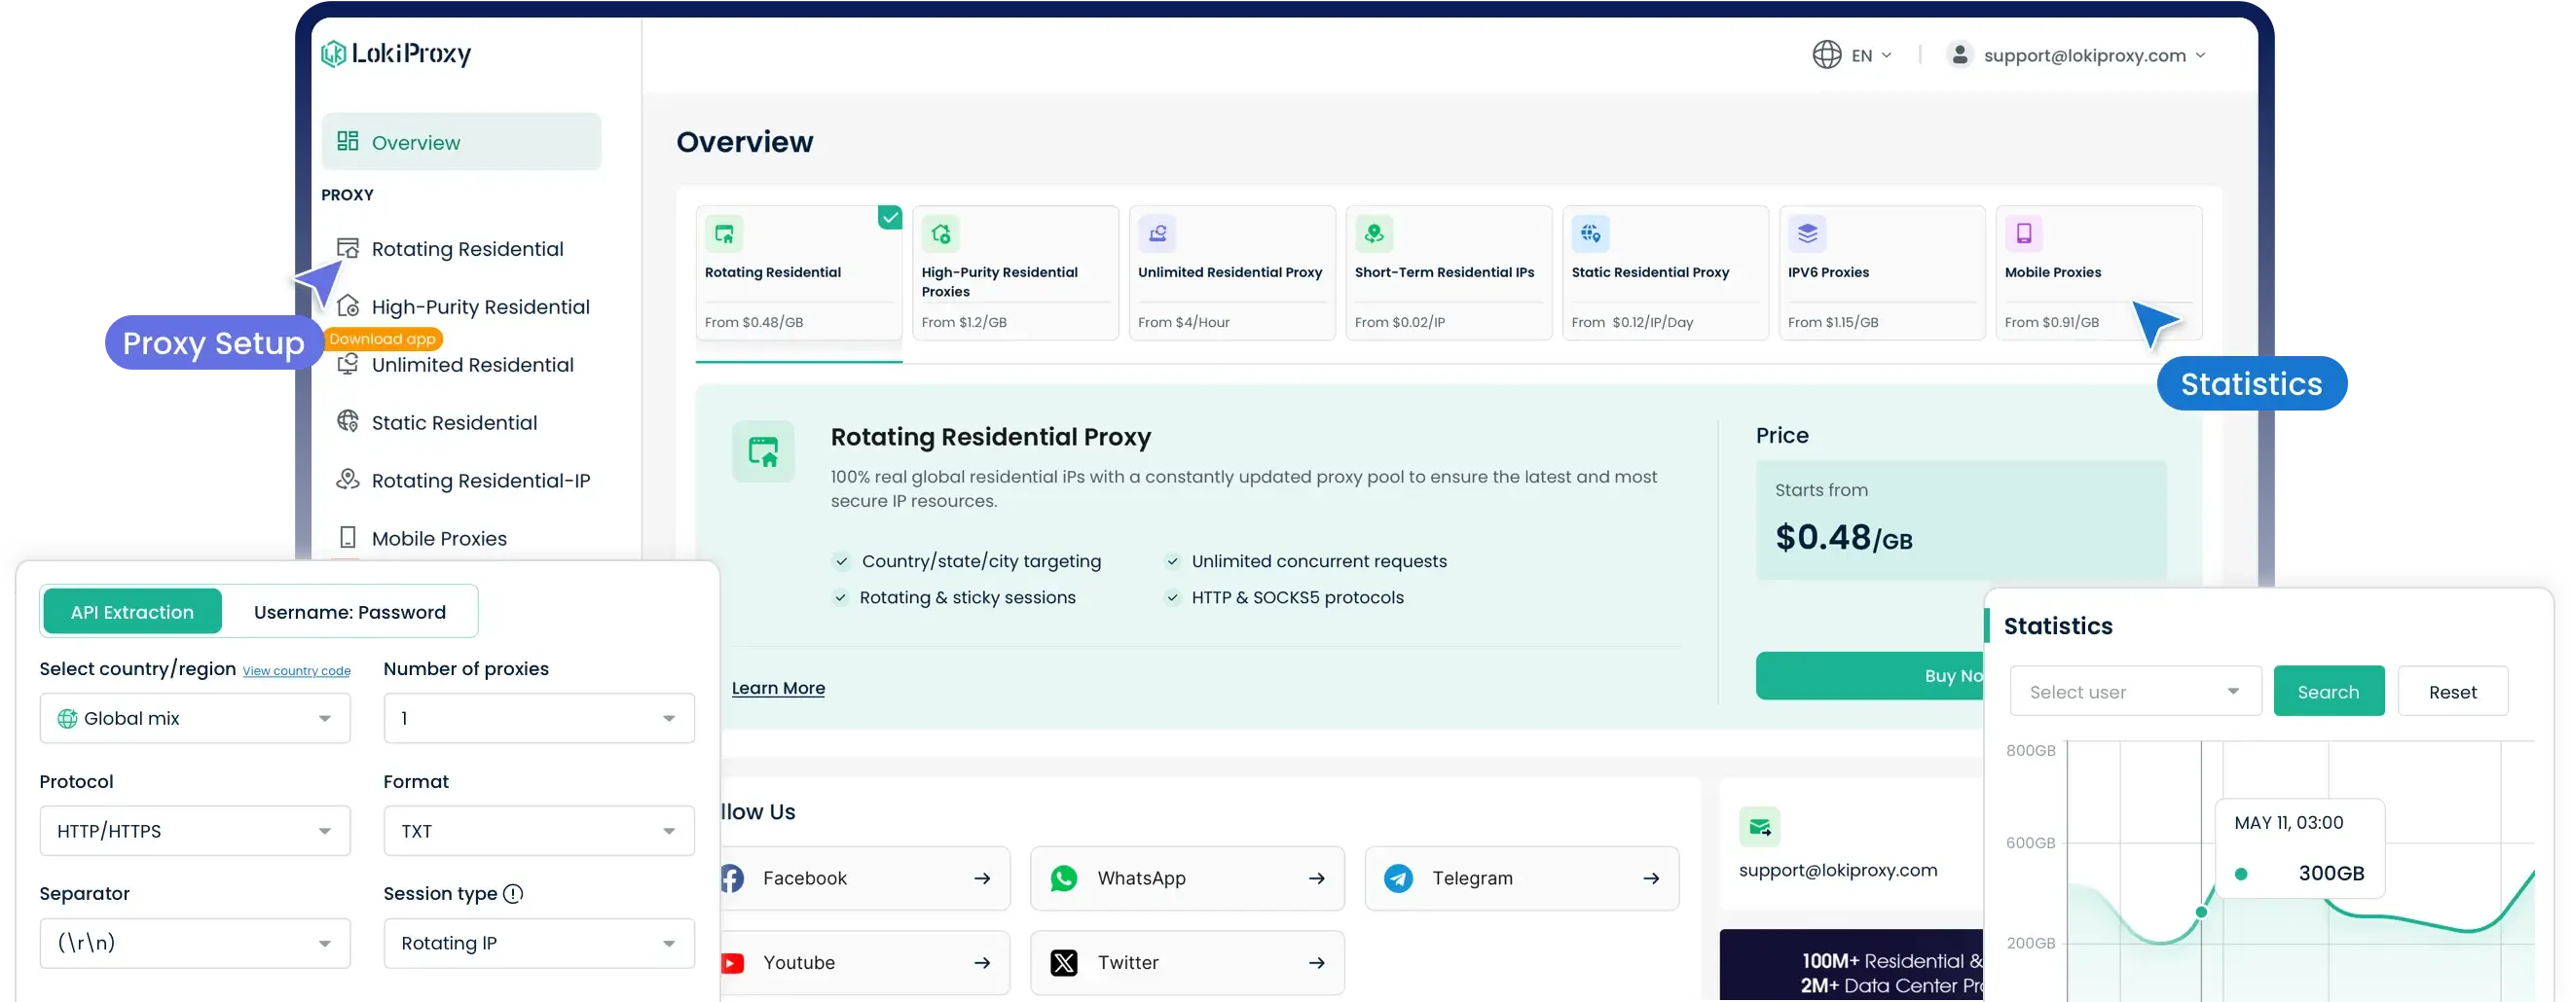
Task: Click the LokiProxy logo
Action: pos(396,54)
